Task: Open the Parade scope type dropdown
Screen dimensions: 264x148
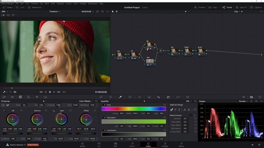Action: tap(243, 101)
